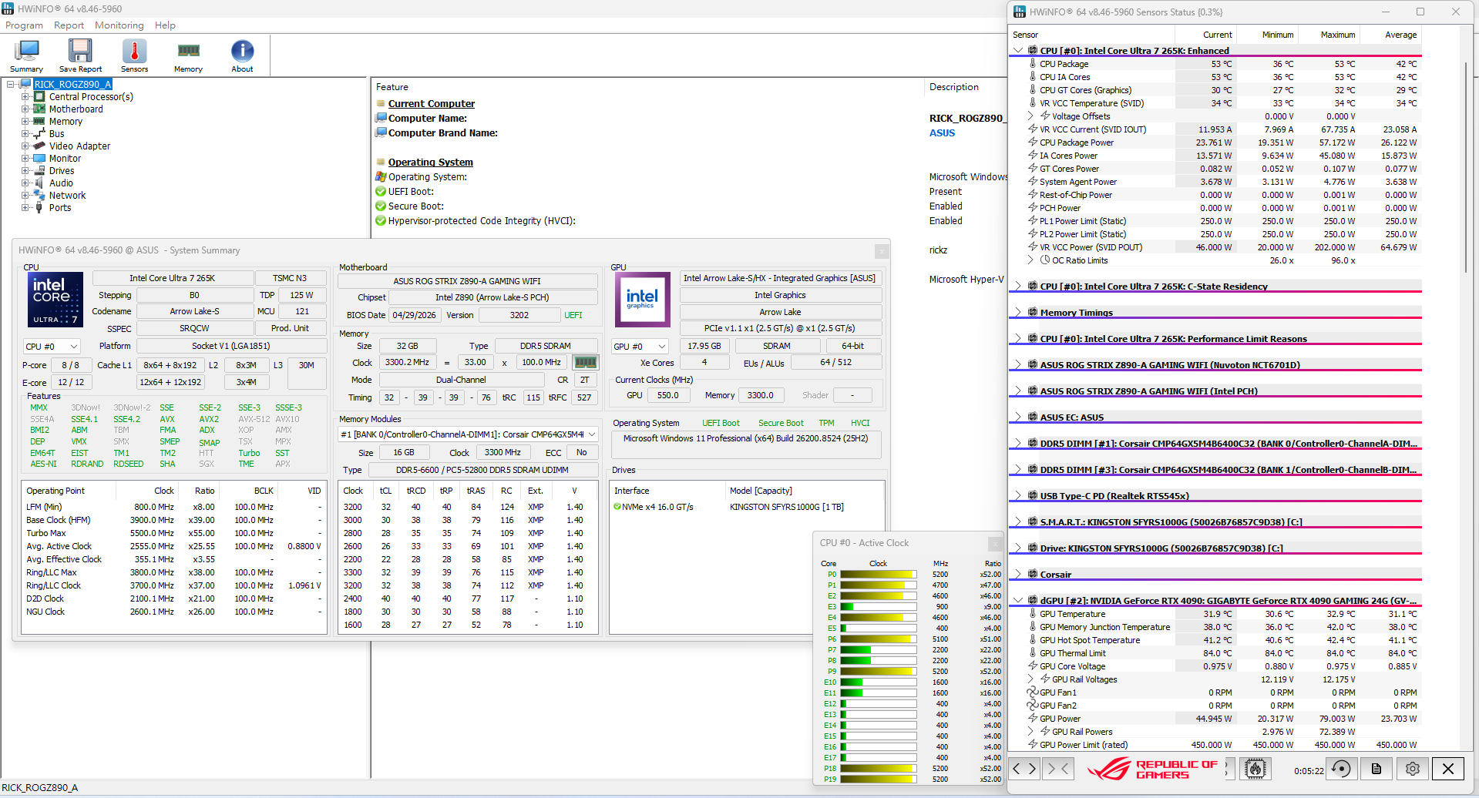The image size is (1479, 798).
Task: Close sensors with the X button
Action: pyautogui.click(x=1448, y=769)
